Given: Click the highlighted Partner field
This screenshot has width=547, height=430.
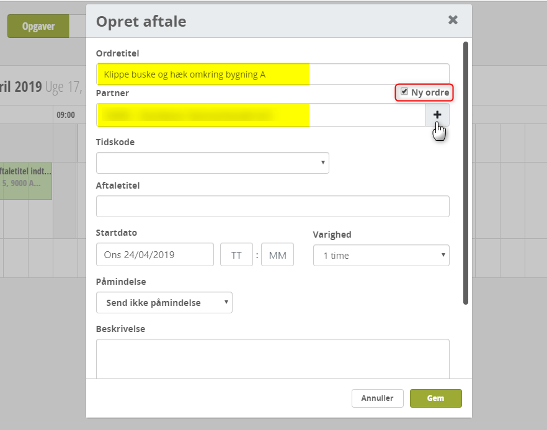Looking at the screenshot, I should 205,115.
